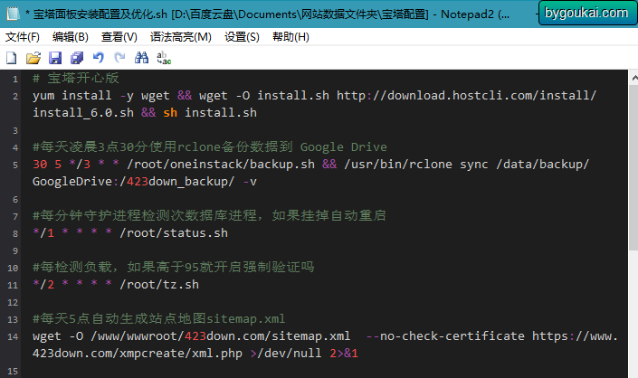Click the Save All toolbar icon

coord(77,58)
